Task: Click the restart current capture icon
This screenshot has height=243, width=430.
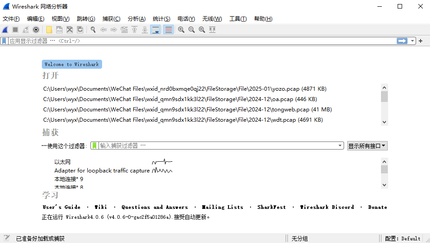Action: [26, 30]
